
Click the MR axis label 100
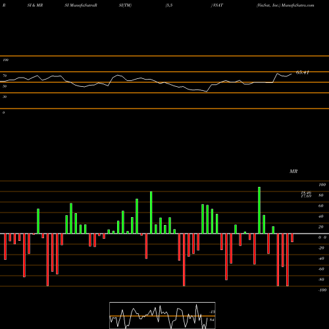pyautogui.click(x=322, y=185)
